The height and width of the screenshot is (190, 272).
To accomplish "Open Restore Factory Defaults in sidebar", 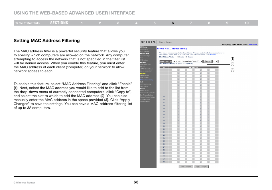I will (147, 93).
